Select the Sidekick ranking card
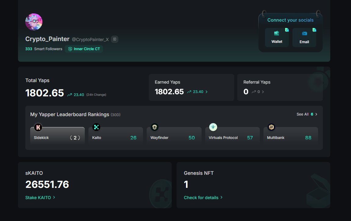351x221 pixels. click(x=57, y=136)
